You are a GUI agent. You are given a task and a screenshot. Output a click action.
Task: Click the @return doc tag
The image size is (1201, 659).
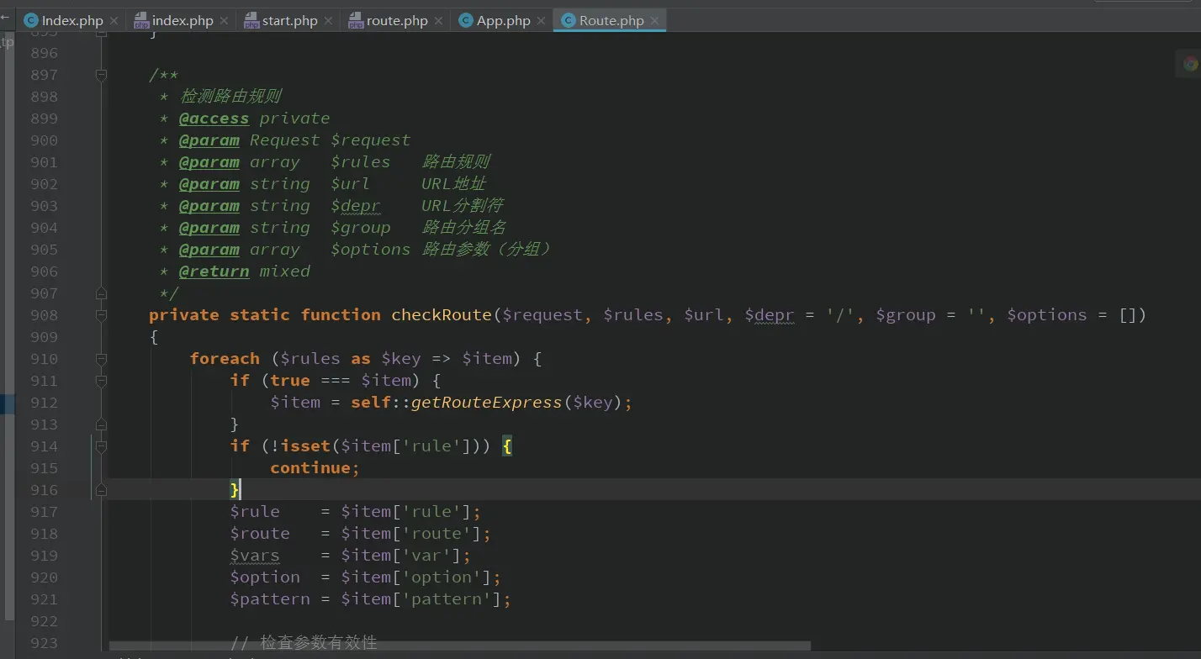214,272
